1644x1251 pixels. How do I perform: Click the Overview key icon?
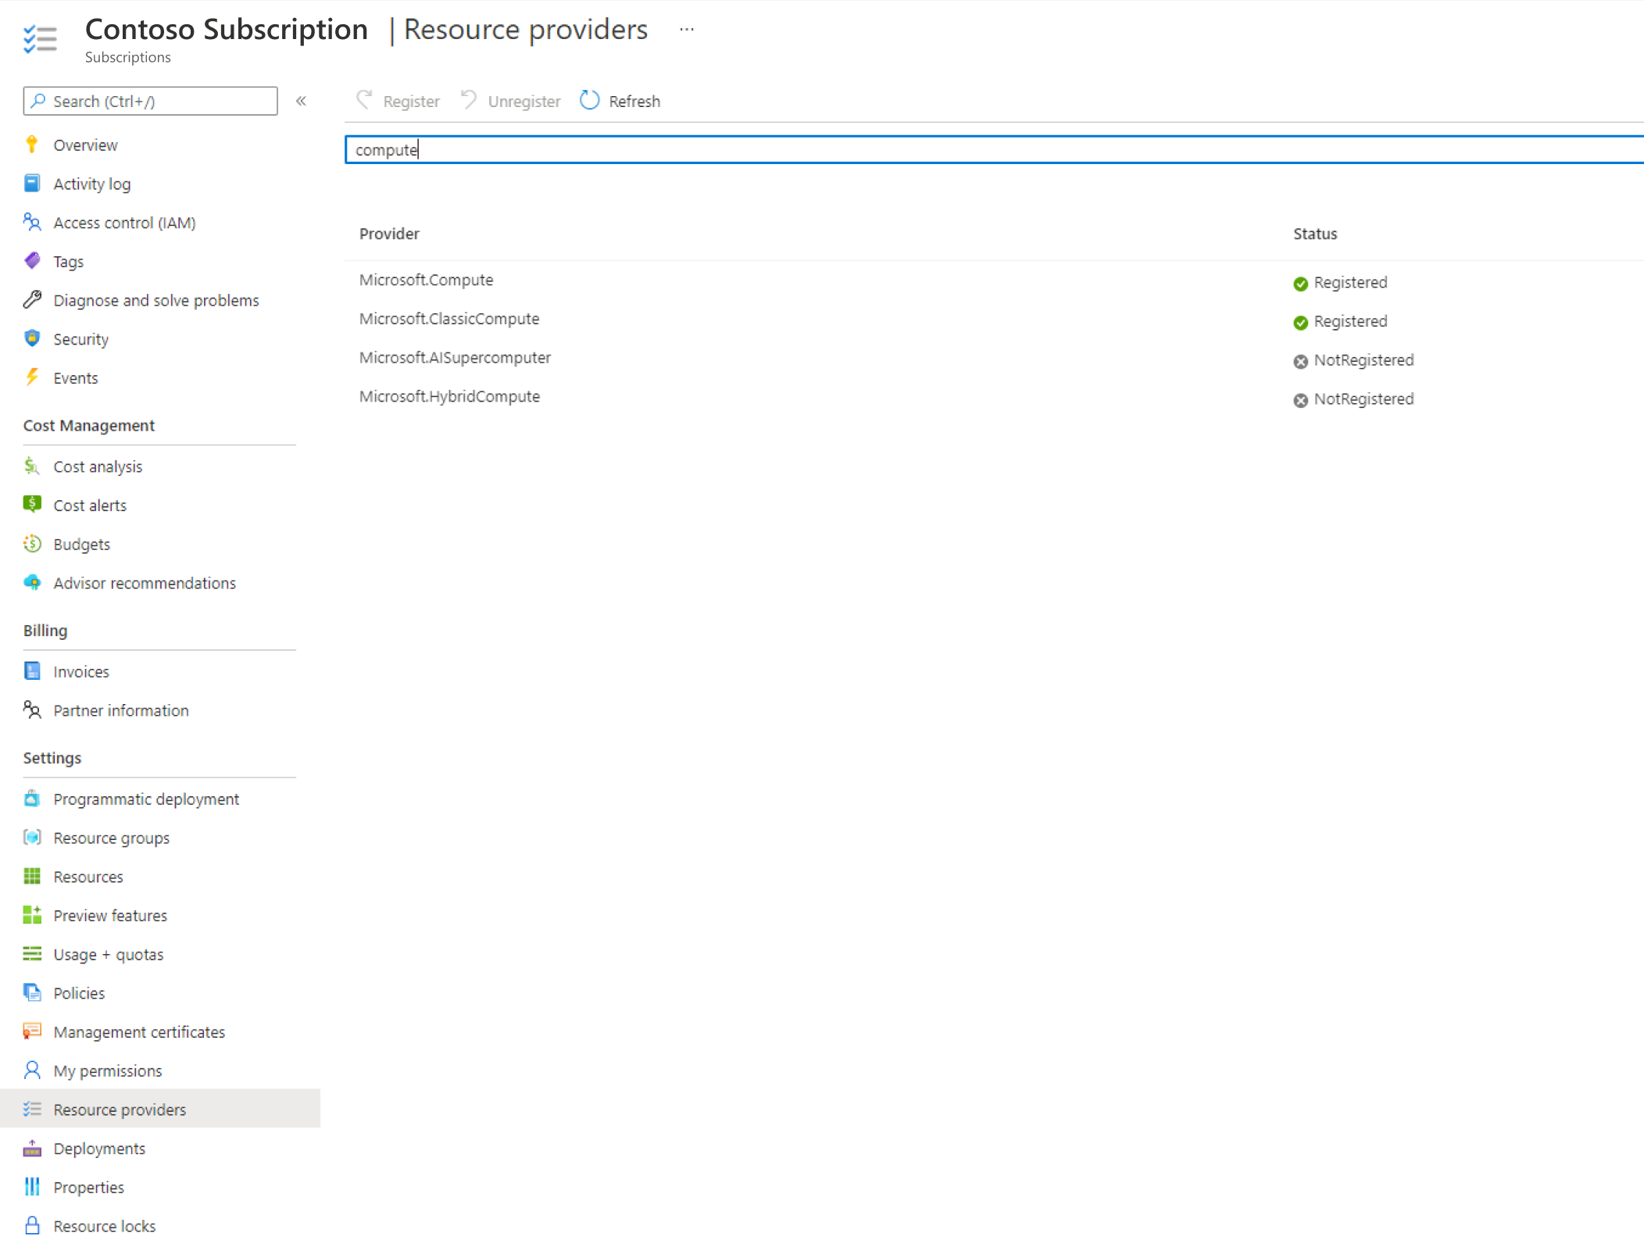tap(32, 145)
